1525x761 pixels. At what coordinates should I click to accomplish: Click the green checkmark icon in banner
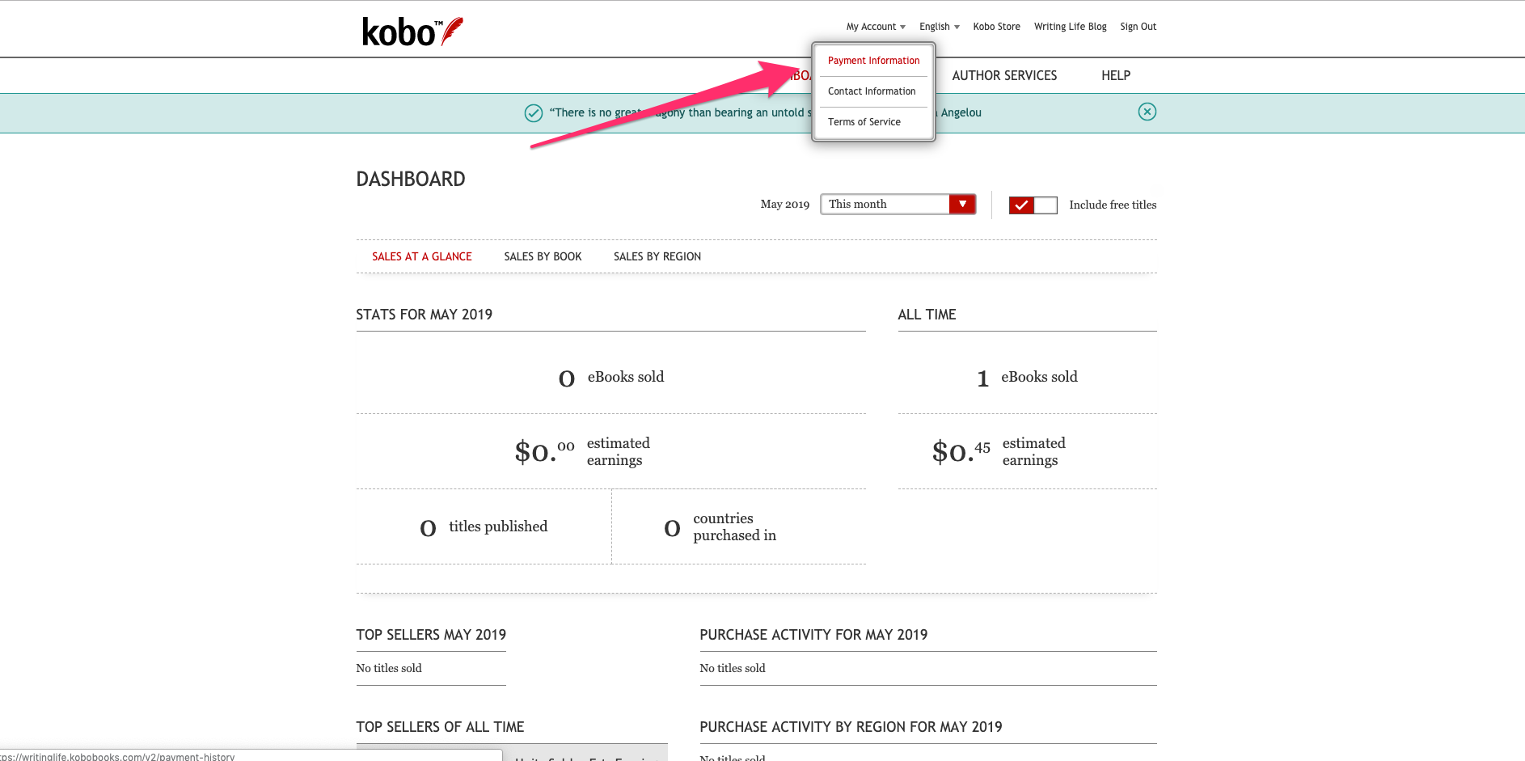pyautogui.click(x=534, y=113)
